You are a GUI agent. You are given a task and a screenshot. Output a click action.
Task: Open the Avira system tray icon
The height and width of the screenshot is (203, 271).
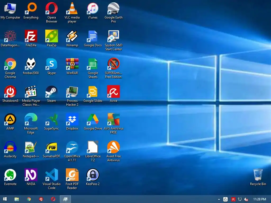(233, 199)
